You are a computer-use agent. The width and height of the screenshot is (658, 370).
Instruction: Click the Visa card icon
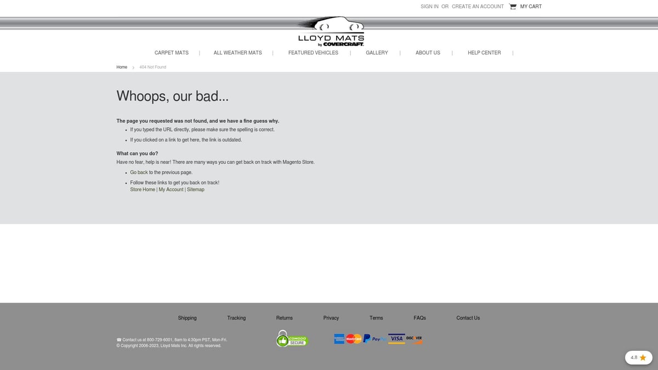tap(396, 339)
